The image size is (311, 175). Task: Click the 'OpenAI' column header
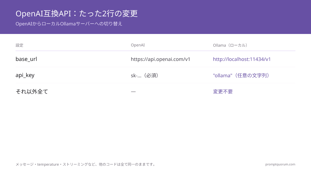(138, 45)
